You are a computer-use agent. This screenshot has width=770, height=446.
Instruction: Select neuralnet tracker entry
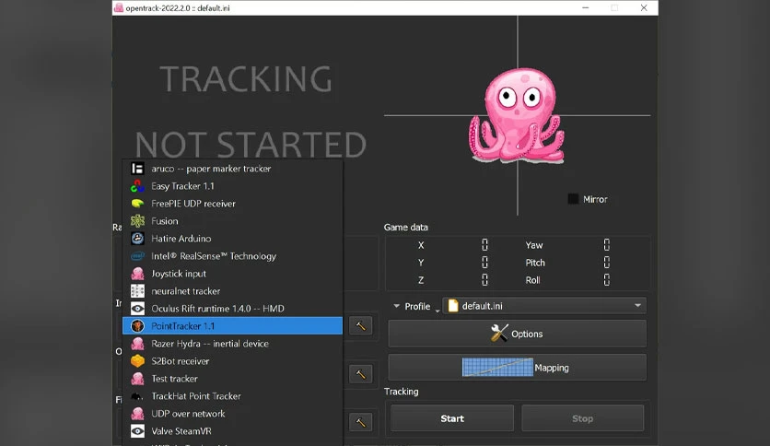(232, 291)
